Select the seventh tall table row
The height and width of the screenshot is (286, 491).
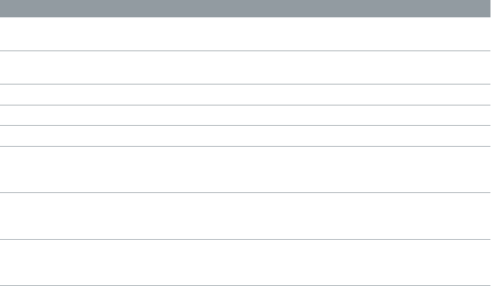coord(245,216)
